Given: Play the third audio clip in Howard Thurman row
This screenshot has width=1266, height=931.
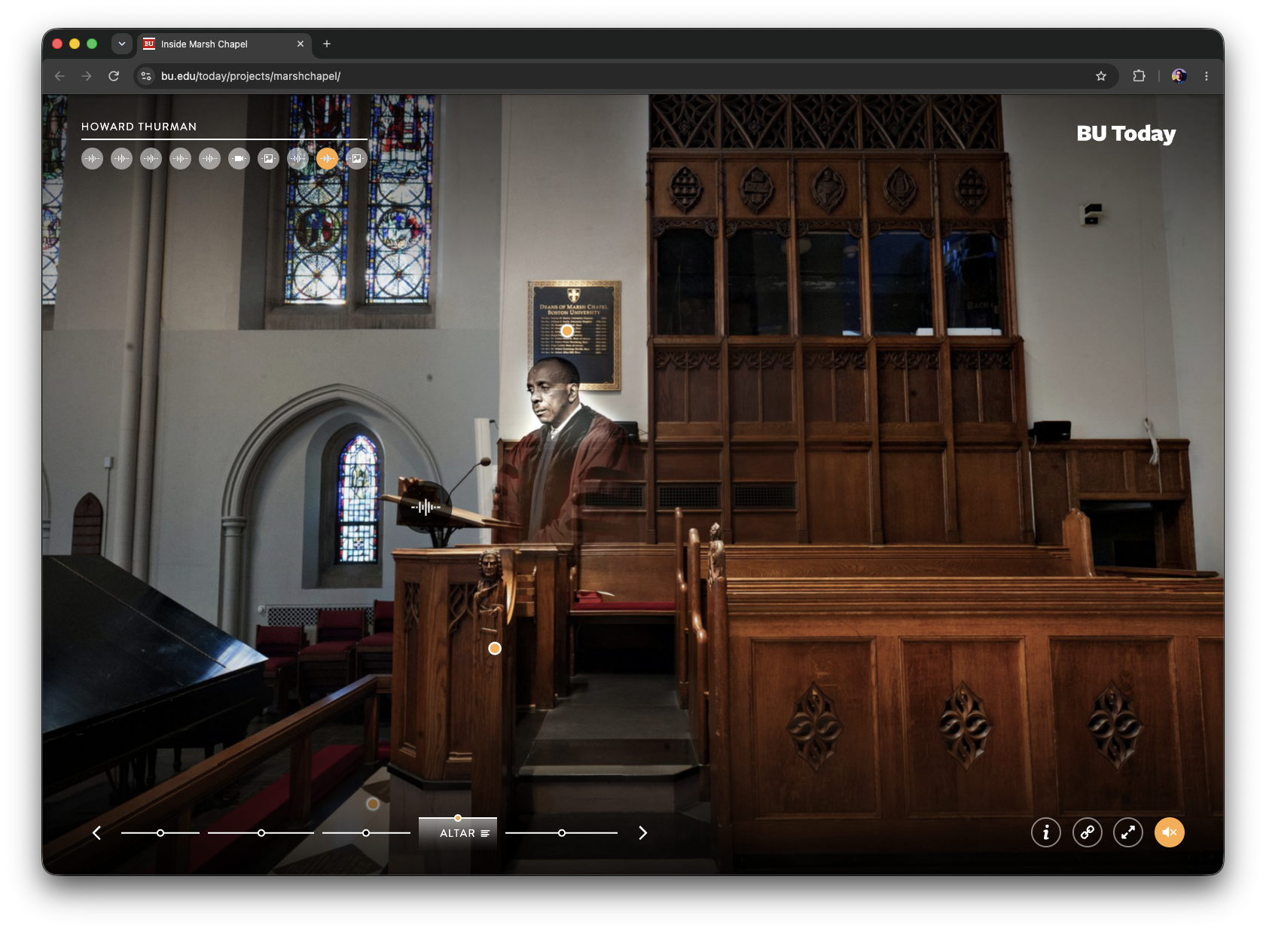Looking at the screenshot, I should (151, 159).
